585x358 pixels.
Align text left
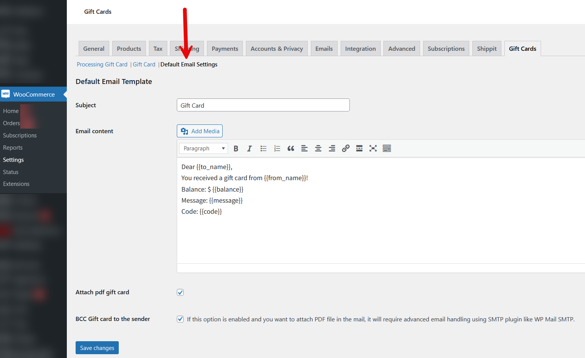tap(304, 148)
